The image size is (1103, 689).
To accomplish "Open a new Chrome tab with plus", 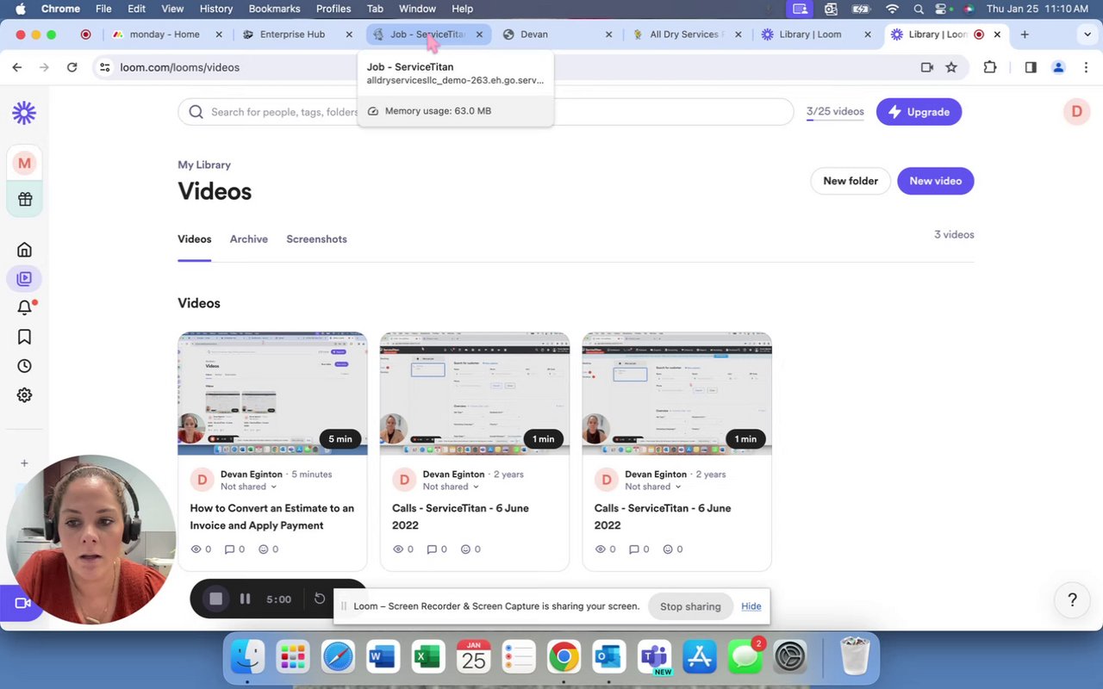I will pos(1025,34).
